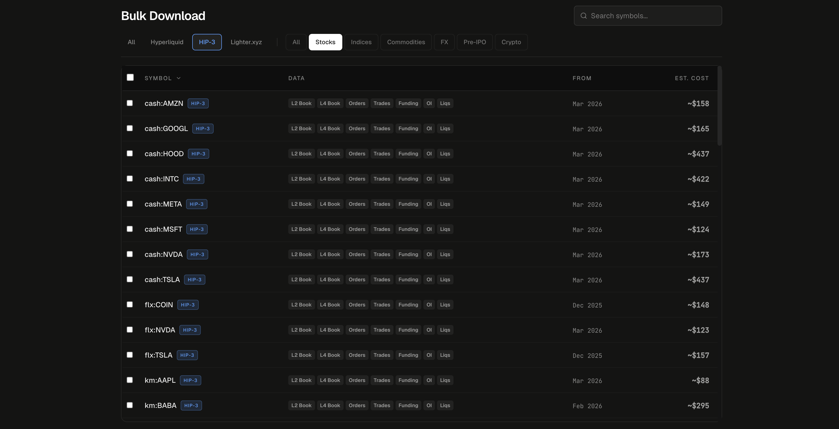This screenshot has height=429, width=839.
Task: Toggle the select-all checkbox in header
Action: point(130,77)
